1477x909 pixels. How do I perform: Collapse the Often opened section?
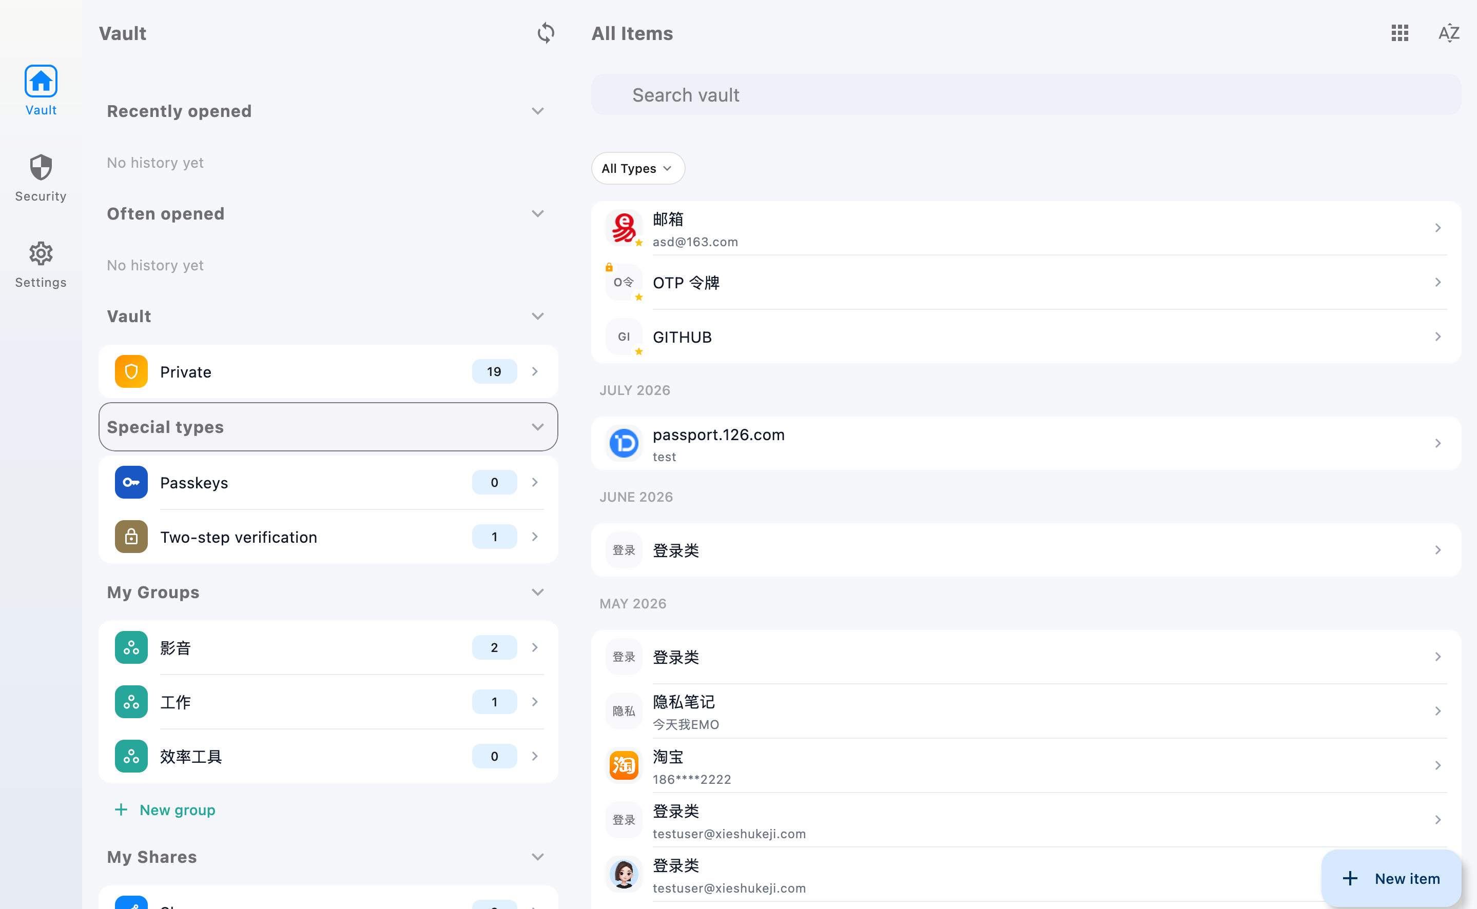[x=538, y=214]
